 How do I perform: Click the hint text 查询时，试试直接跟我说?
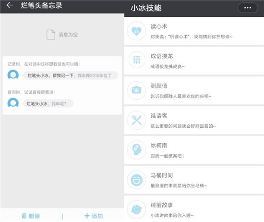[31, 92]
